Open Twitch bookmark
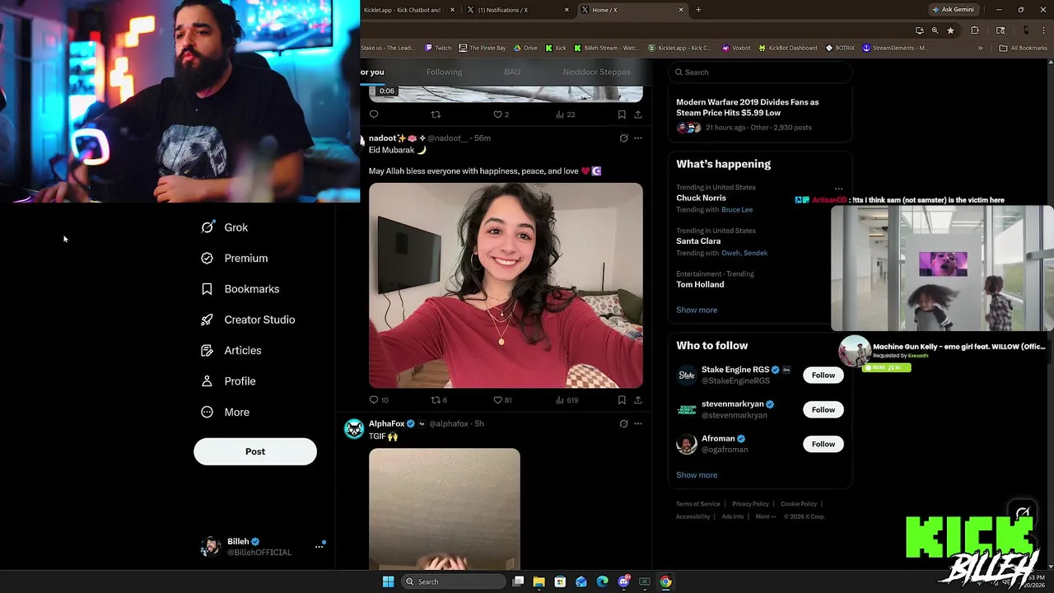 (438, 48)
